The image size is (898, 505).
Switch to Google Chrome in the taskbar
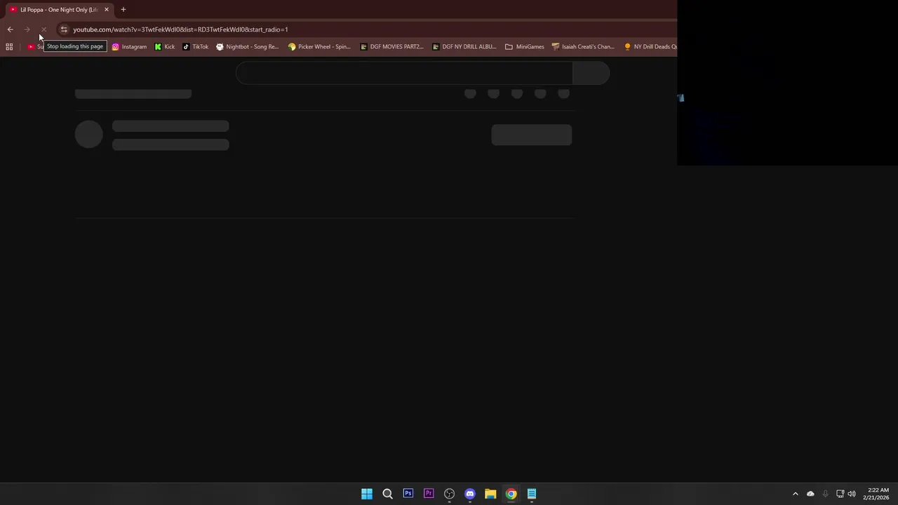pos(511,494)
